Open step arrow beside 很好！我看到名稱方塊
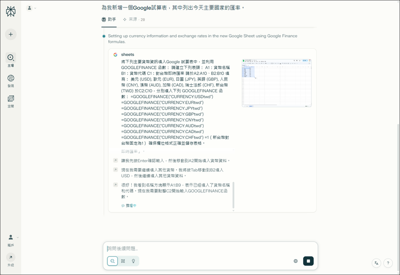This screenshot has width=400, height=275. click(x=116, y=185)
